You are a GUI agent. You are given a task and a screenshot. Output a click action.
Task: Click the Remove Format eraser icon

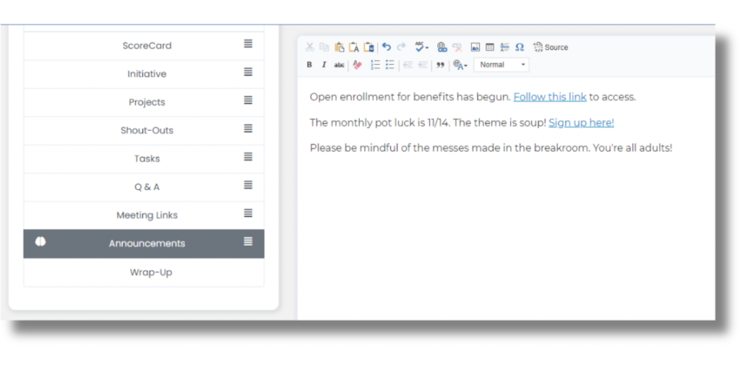click(357, 65)
